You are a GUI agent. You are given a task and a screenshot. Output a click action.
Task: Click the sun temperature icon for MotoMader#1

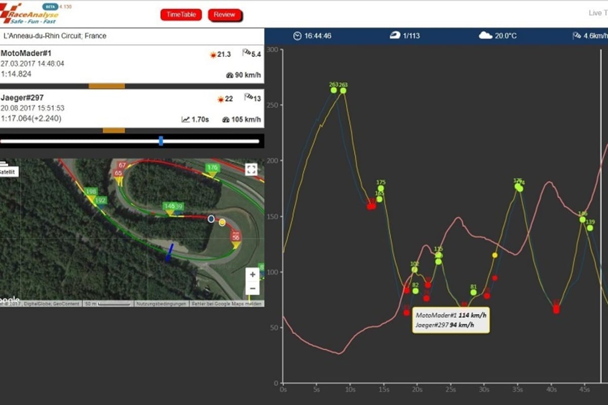coord(213,55)
